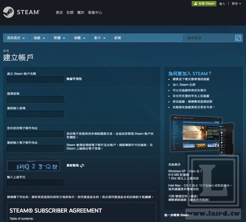Open the 客服中心 top menu
The height and width of the screenshot is (222, 246).
[95, 13]
